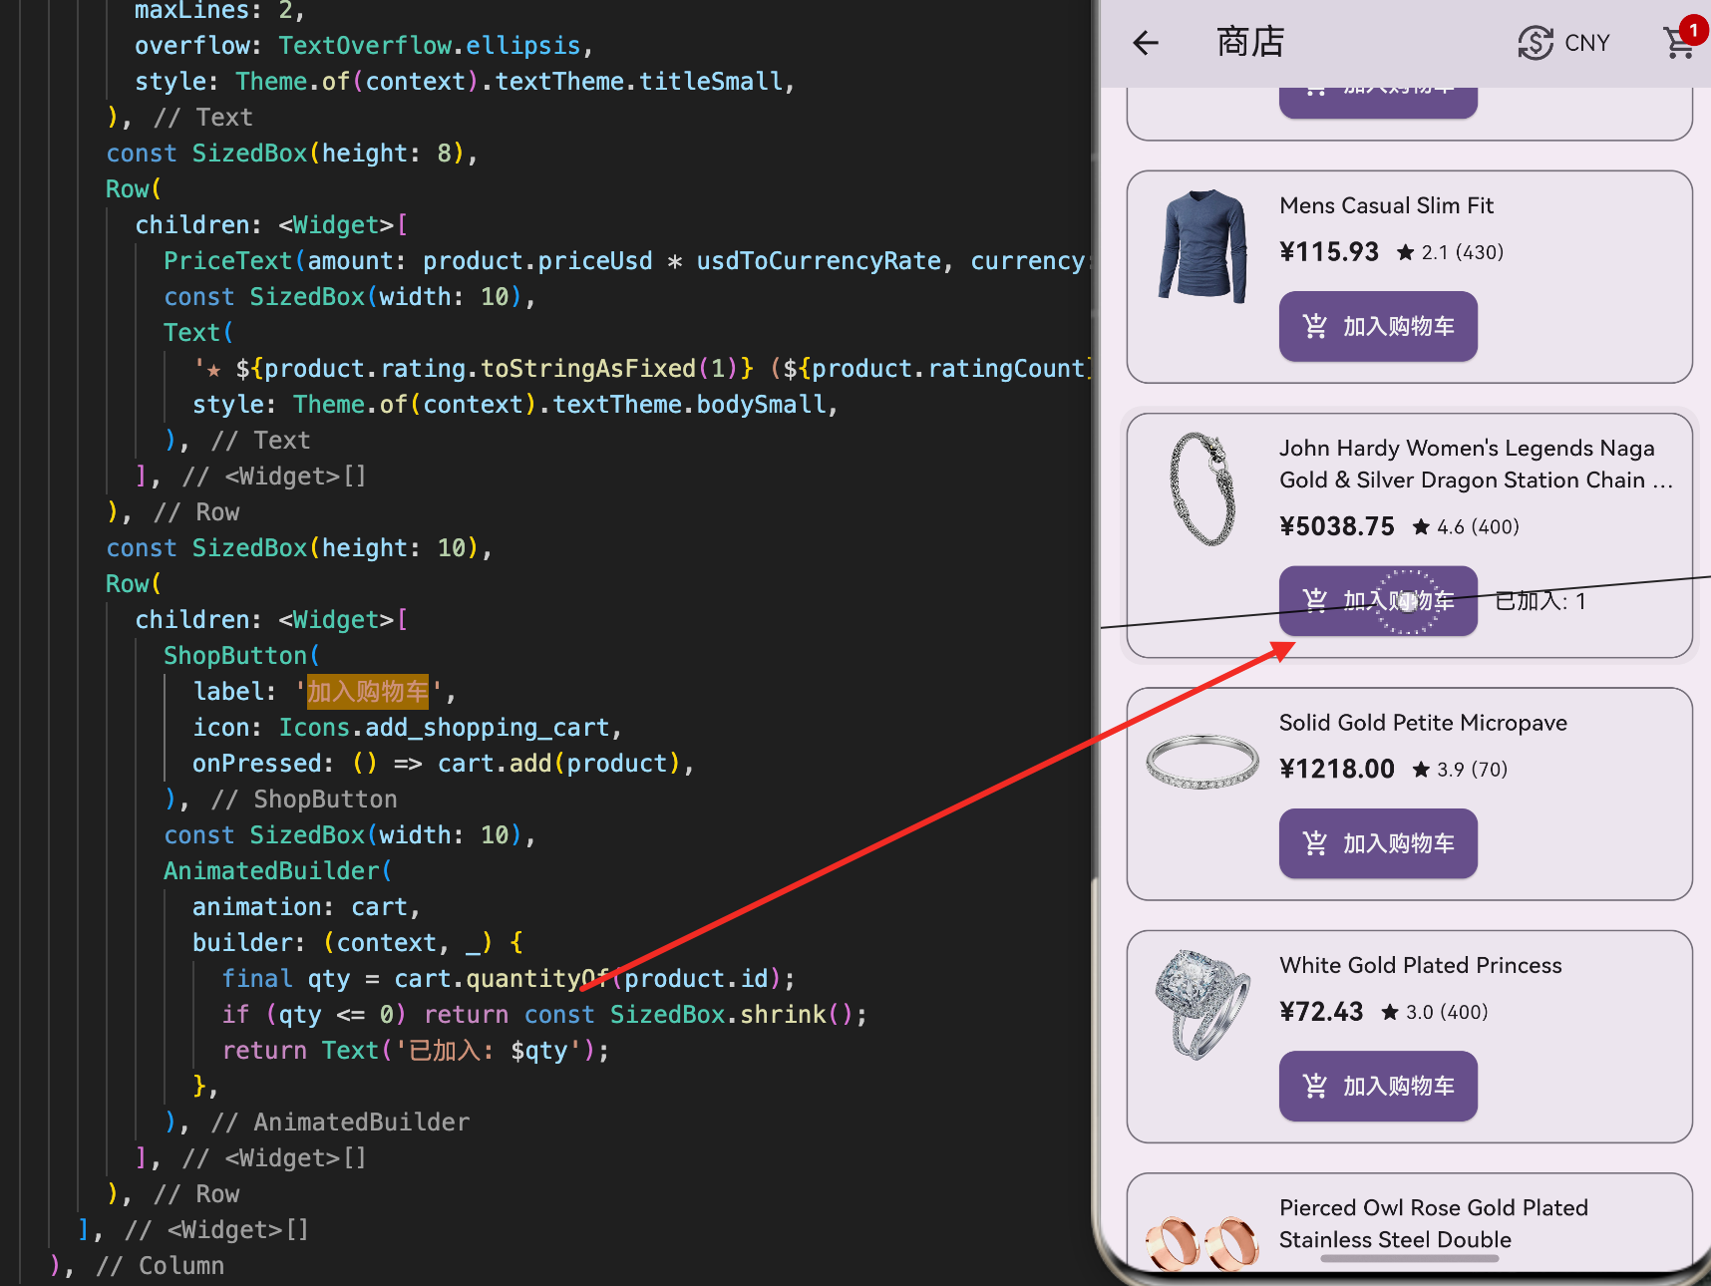Click the 'animation: cart,' line
The height and width of the screenshot is (1286, 1711).
click(x=307, y=907)
